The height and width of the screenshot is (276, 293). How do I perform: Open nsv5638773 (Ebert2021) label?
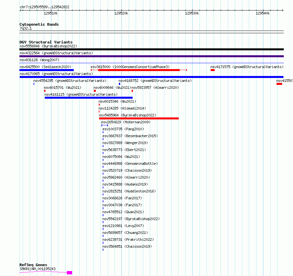[124, 150]
